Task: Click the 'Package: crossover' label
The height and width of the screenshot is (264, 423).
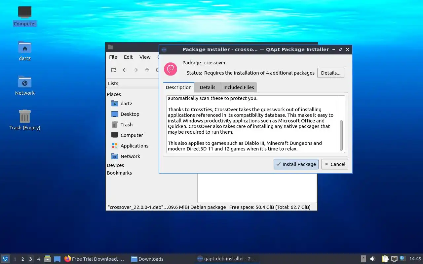Action: [x=204, y=63]
